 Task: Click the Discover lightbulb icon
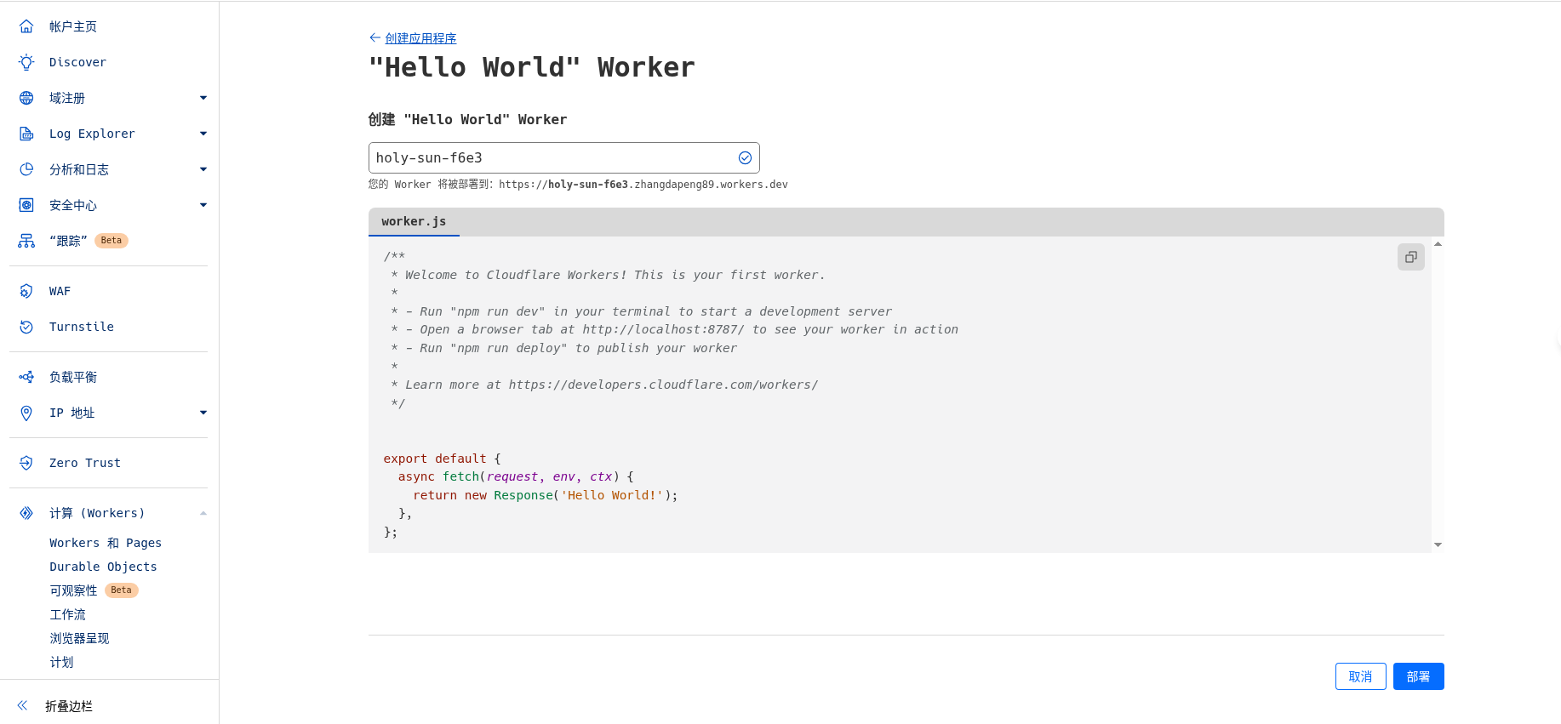coord(26,62)
